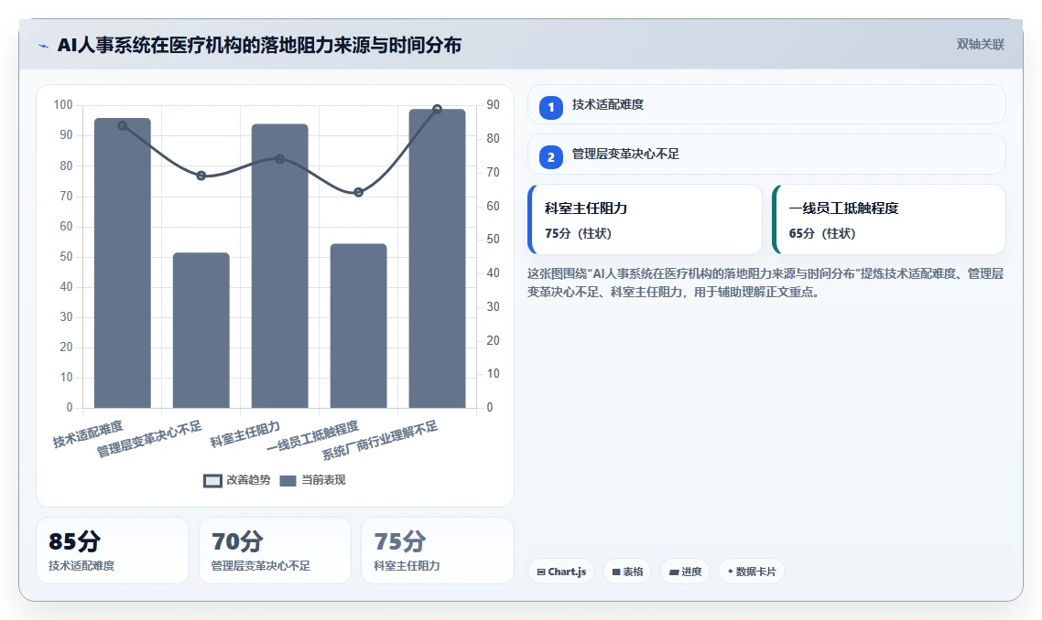This screenshot has height=620, width=1042.
Task: Open the 管理层变革决心不足 list item
Action: [766, 155]
